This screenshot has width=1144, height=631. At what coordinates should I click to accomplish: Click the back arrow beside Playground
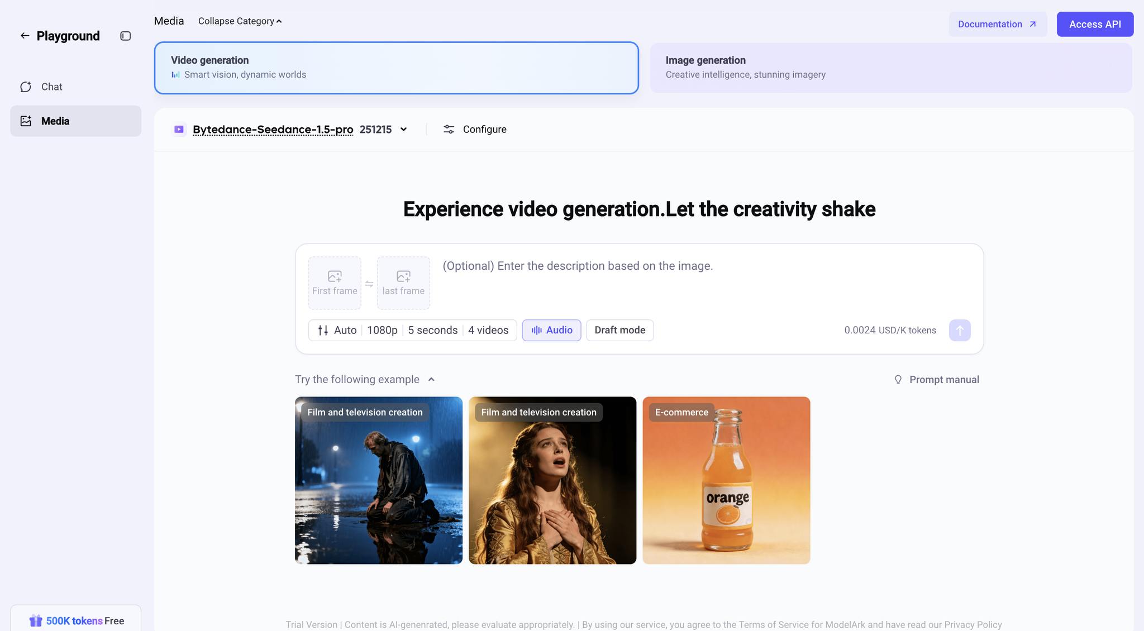[25, 36]
